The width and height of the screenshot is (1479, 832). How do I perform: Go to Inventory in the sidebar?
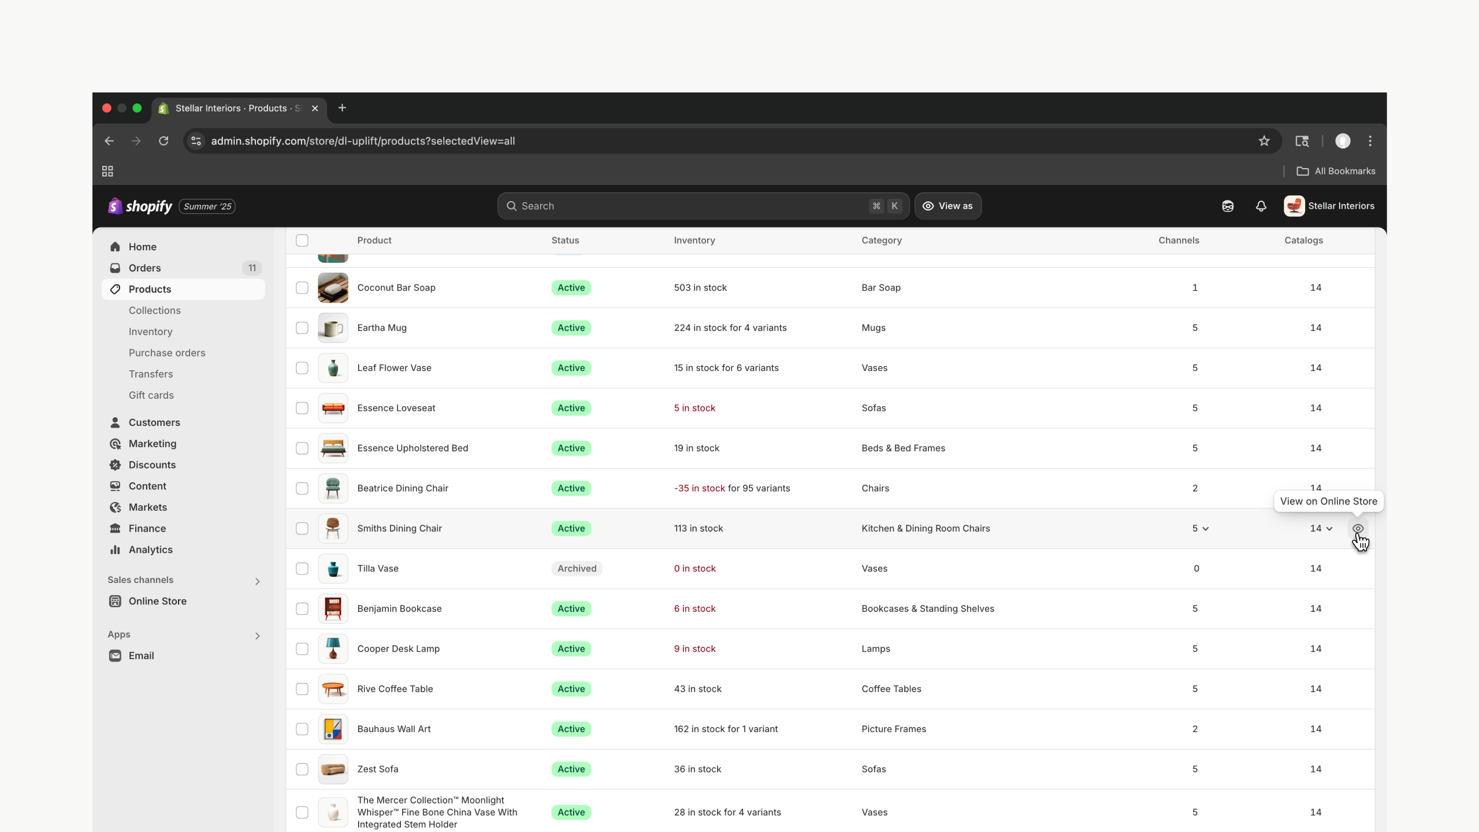coord(150,332)
